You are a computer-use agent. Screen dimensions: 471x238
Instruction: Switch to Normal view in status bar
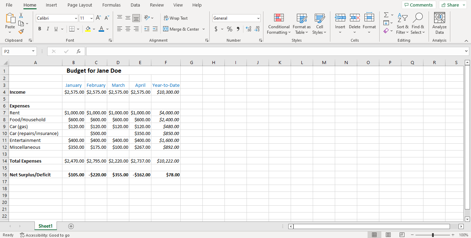[374, 235]
